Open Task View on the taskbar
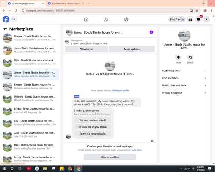This screenshot has width=215, height=172. point(20,169)
